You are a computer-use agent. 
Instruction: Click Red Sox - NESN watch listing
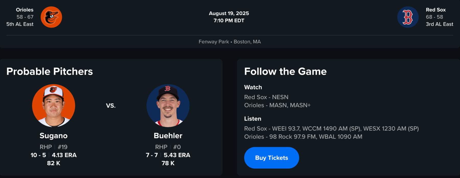pos(266,97)
